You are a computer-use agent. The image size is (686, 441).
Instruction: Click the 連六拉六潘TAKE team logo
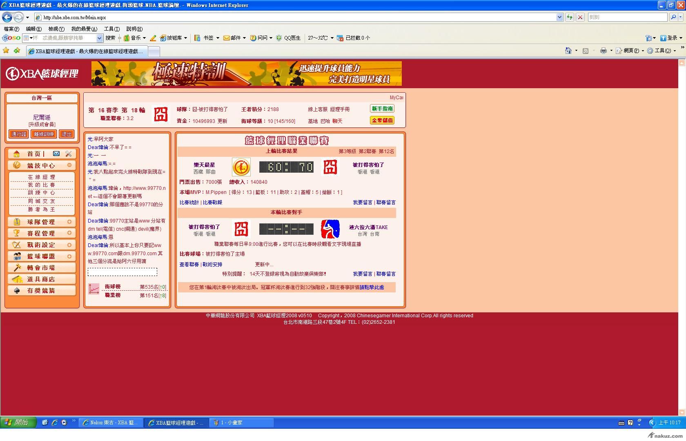[x=330, y=229]
